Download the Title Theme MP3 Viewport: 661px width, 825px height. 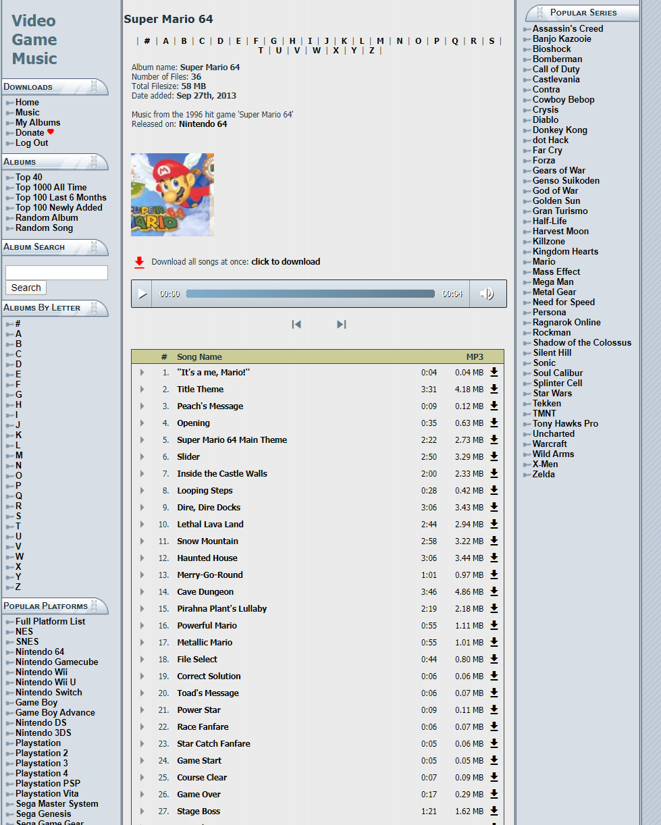point(494,389)
